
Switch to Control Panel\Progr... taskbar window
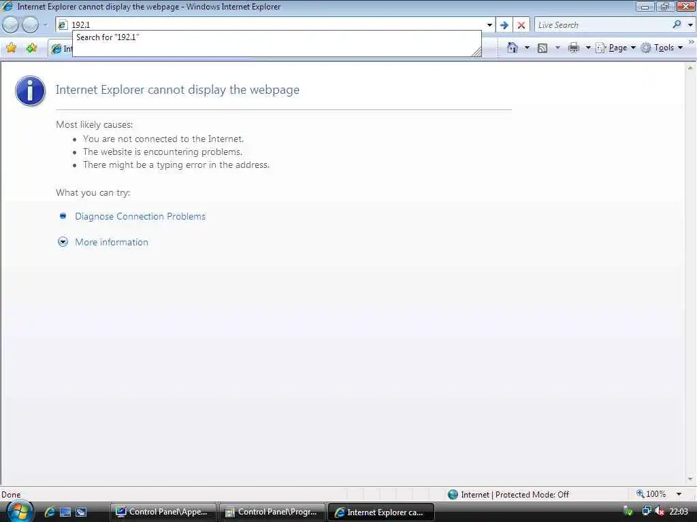click(272, 512)
